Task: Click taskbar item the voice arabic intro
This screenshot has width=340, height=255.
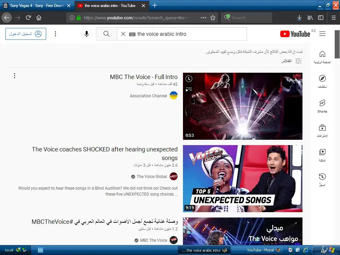Action: (204, 250)
